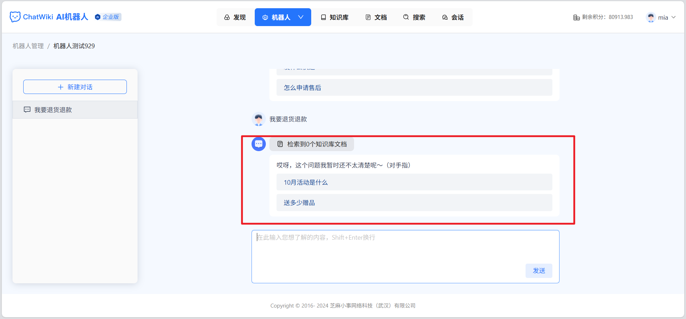Switch to the 搜索 search tab
This screenshot has width=686, height=319.
414,17
